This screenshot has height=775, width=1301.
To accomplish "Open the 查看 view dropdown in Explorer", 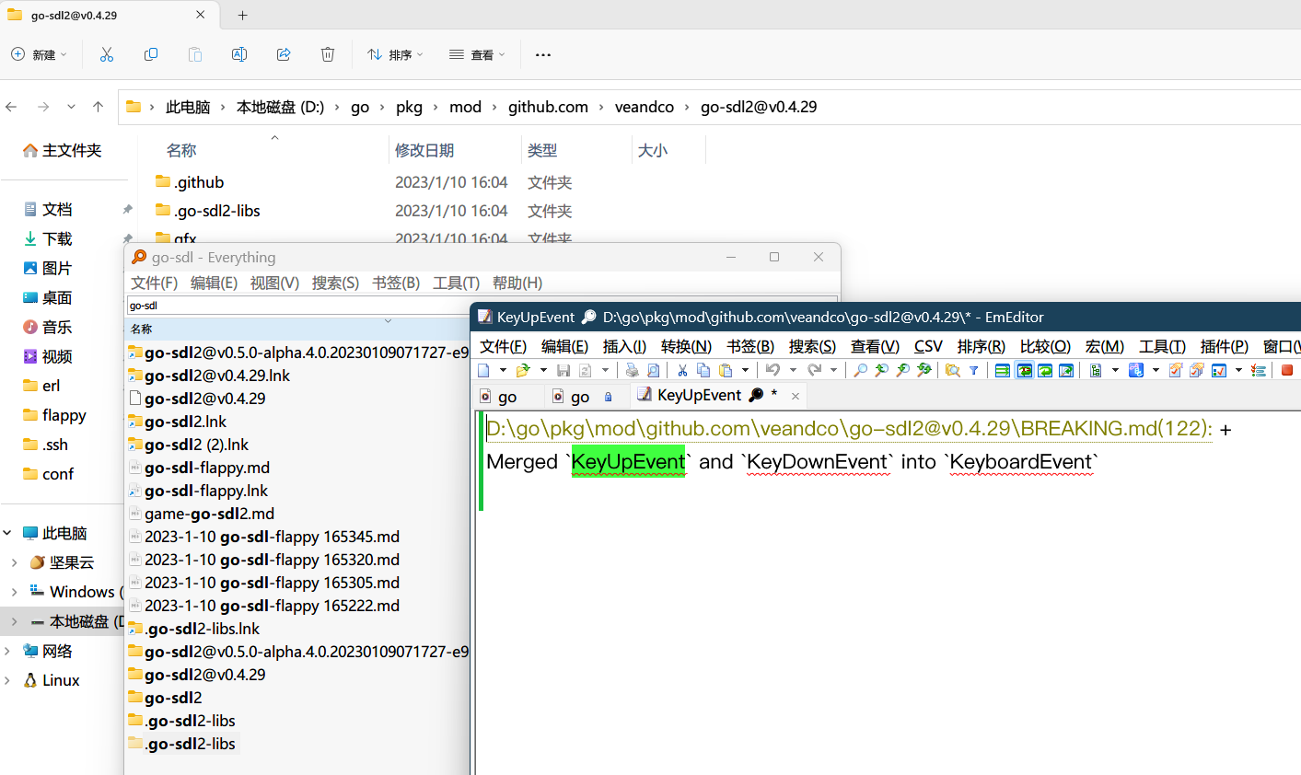I will click(x=477, y=54).
